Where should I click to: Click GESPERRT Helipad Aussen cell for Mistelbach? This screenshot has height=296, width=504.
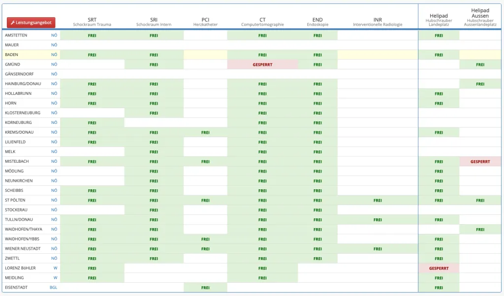(480, 161)
